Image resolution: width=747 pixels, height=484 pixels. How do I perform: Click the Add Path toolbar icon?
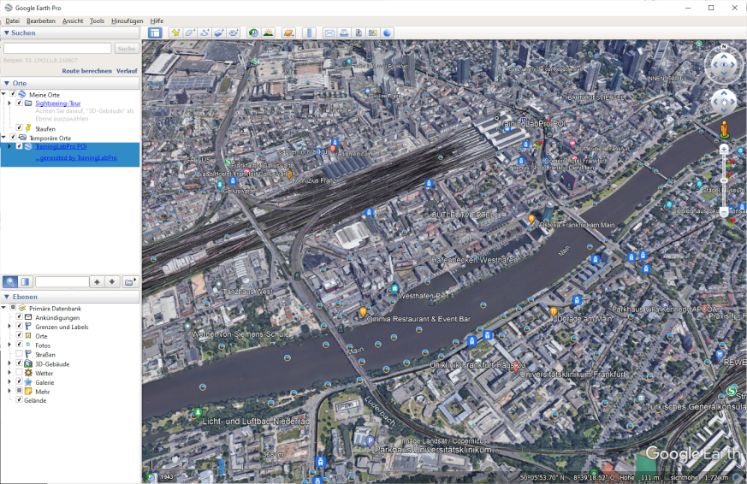click(x=205, y=32)
